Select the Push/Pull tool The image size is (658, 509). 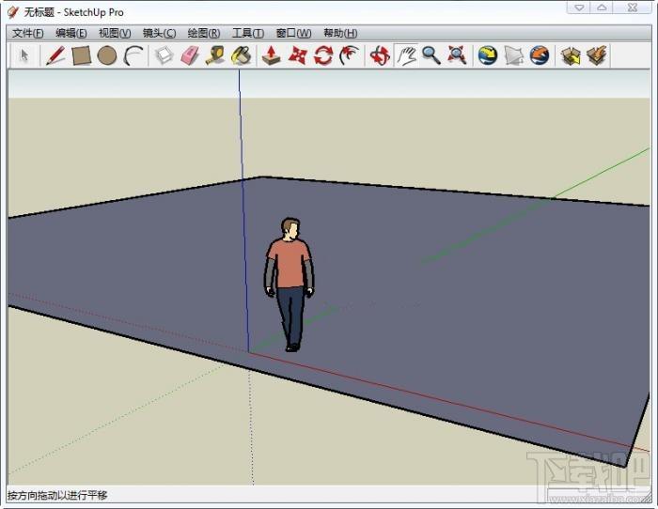271,55
